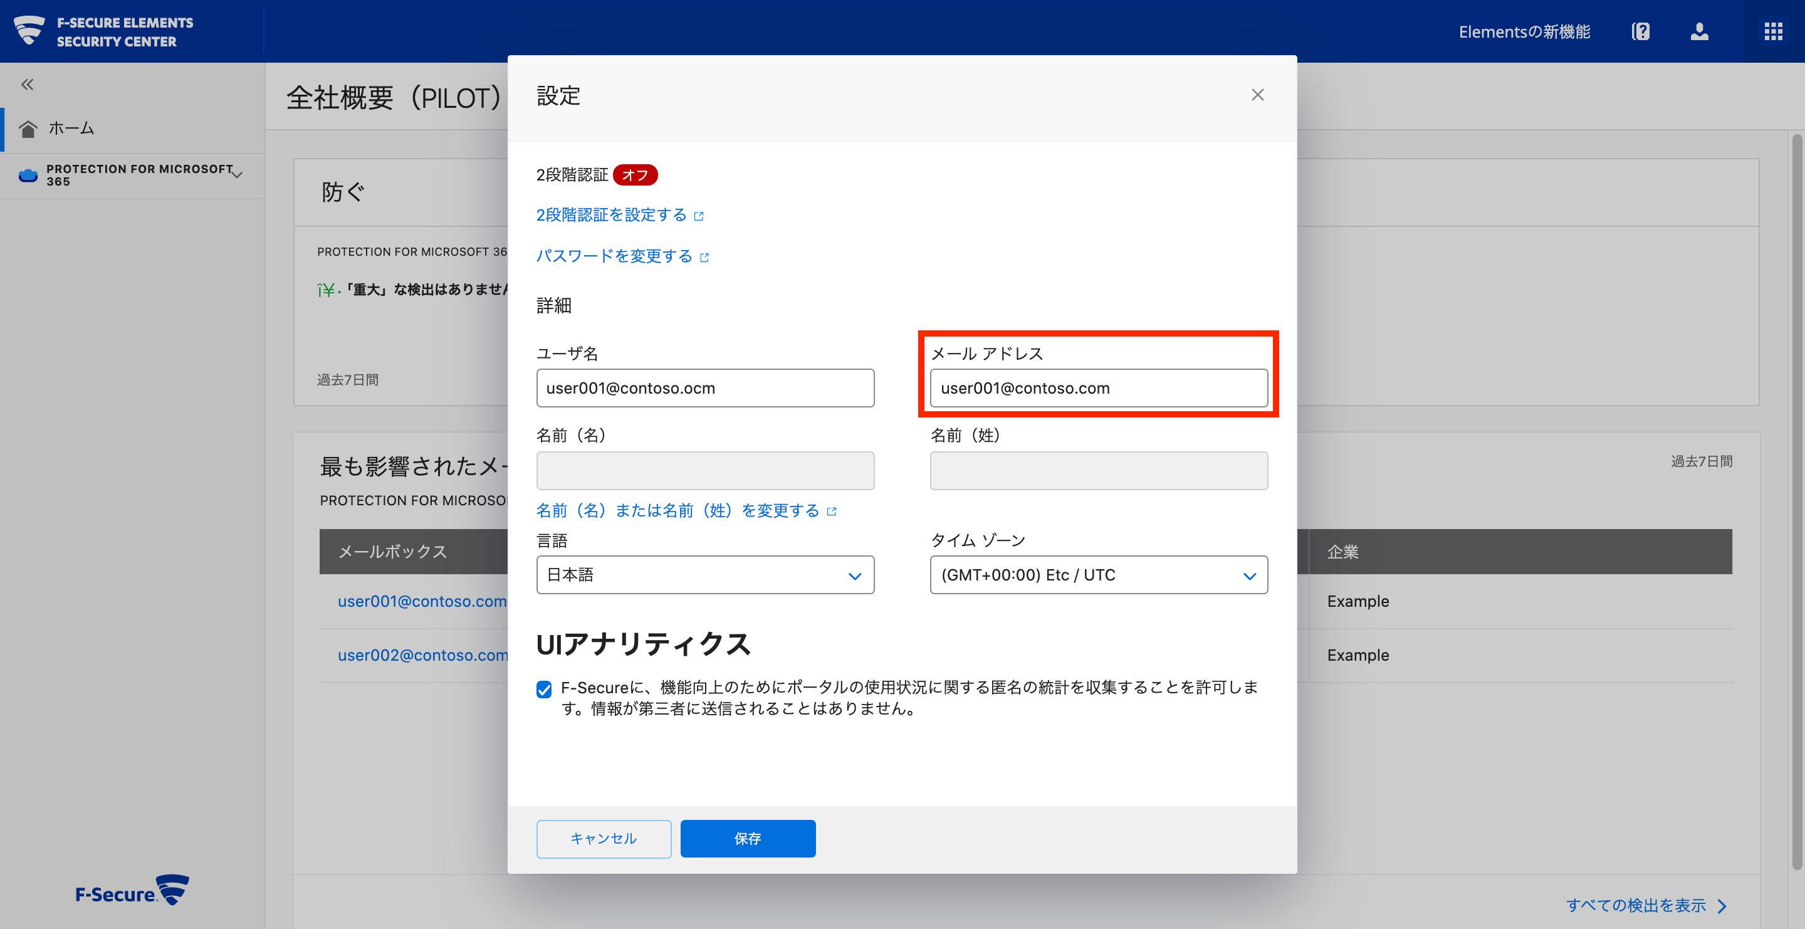The width and height of the screenshot is (1805, 929).
Task: Uncheck the UI analytics consent checkbox
Action: [x=544, y=690]
